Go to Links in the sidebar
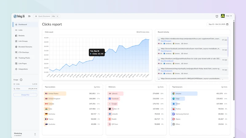The image size is (246, 138). (x=25, y=30)
